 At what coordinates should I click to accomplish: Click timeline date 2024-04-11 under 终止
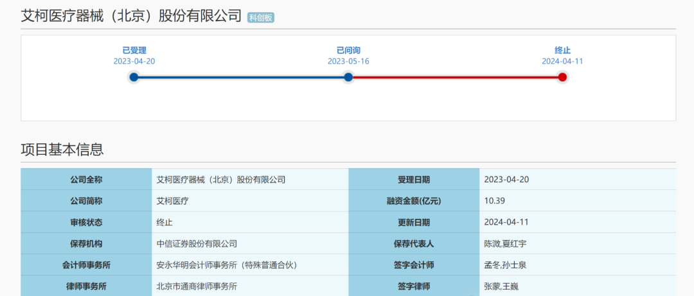pyautogui.click(x=562, y=62)
